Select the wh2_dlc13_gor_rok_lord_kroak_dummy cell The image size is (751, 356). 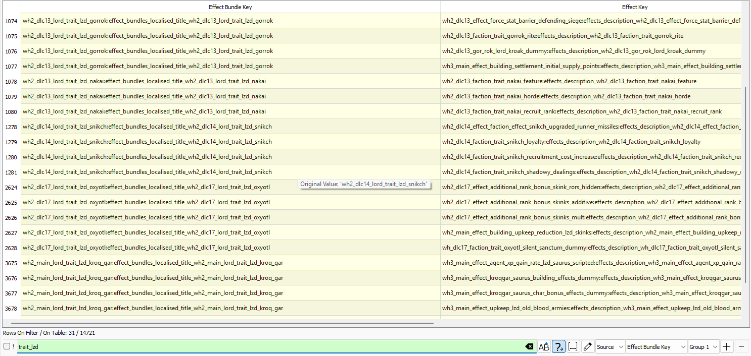point(590,51)
